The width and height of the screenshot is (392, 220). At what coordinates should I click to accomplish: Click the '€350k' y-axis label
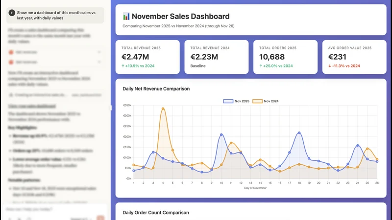click(x=127, y=106)
